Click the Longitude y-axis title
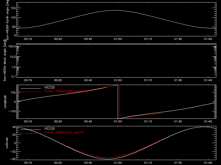 pyautogui.click(x=5, y=102)
